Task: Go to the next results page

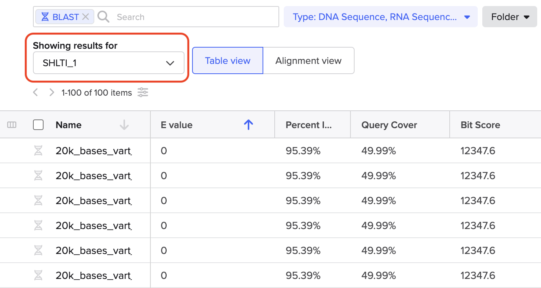Action: [52, 93]
